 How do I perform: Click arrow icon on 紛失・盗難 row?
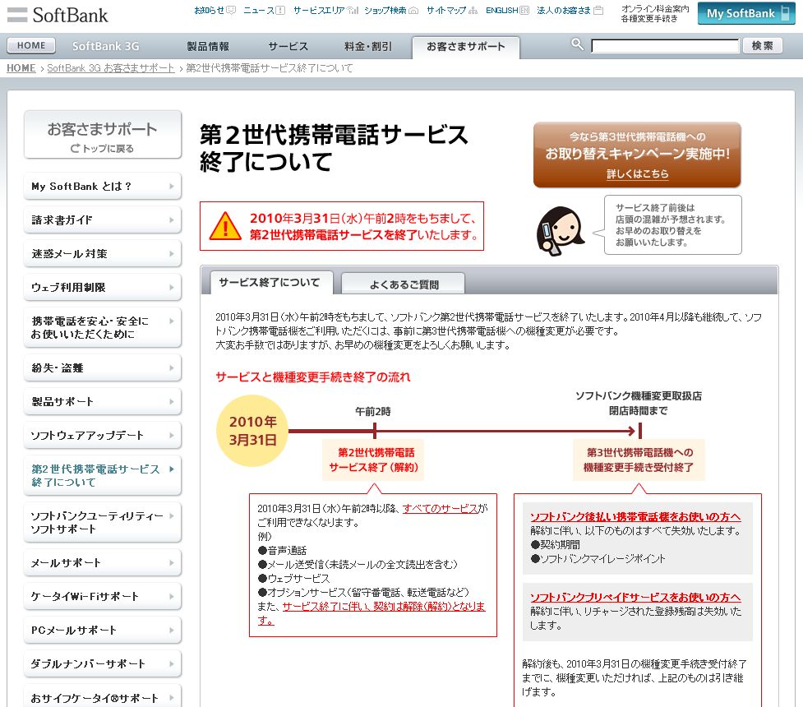(172, 367)
